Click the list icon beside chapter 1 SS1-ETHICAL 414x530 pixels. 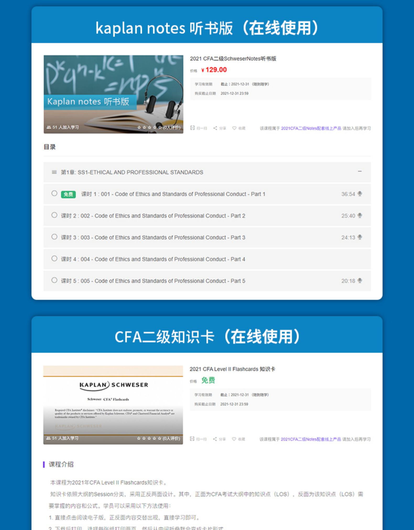click(x=54, y=172)
